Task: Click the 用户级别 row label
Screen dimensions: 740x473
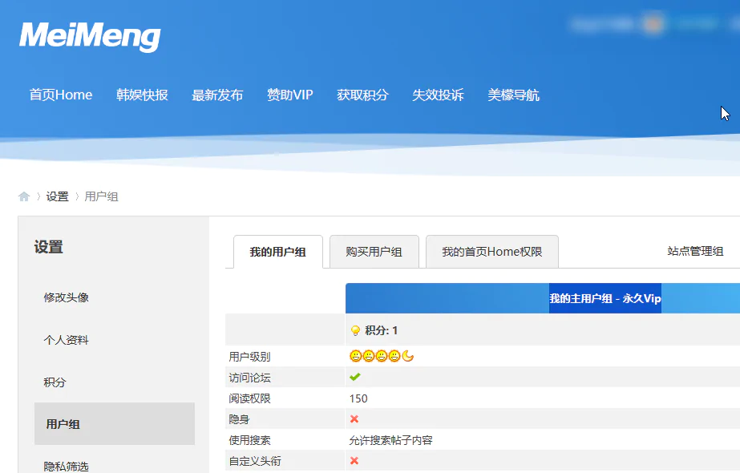Action: (249, 357)
